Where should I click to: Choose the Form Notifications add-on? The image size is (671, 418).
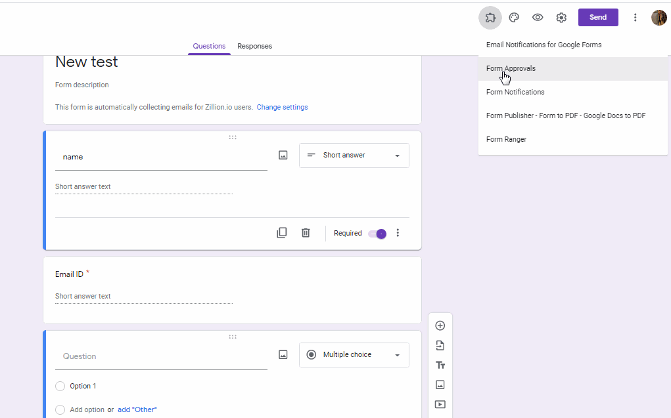pyautogui.click(x=572, y=92)
